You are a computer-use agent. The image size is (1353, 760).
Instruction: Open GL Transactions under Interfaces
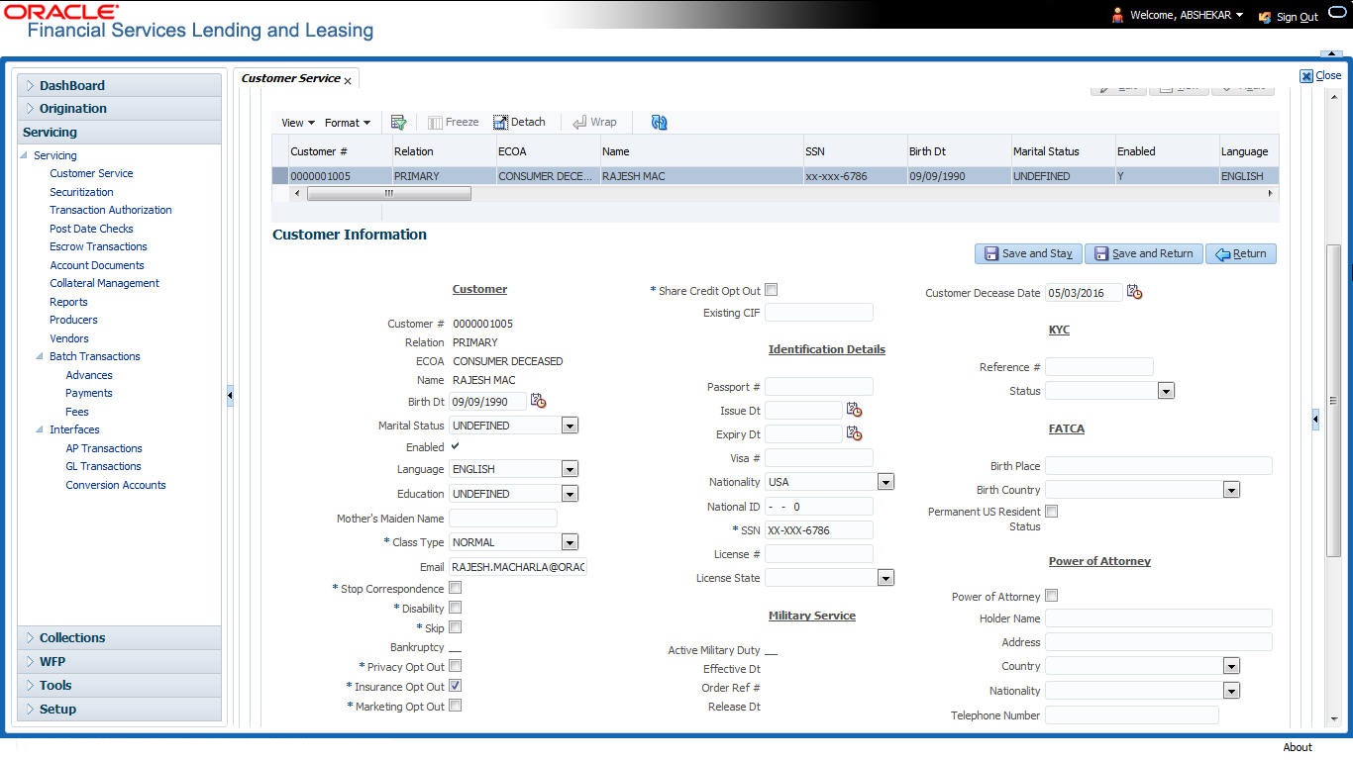click(103, 466)
